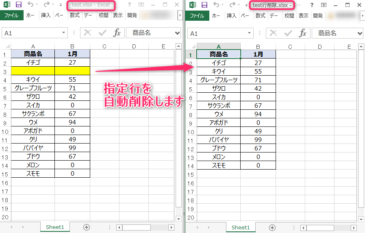
Task: Expand the Name Box dropdown in left window
Action: click(64, 33)
